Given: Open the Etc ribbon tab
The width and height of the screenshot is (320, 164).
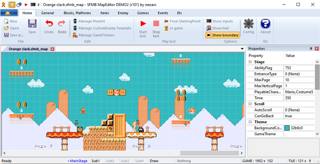Looking at the screenshot, I should [180, 13].
